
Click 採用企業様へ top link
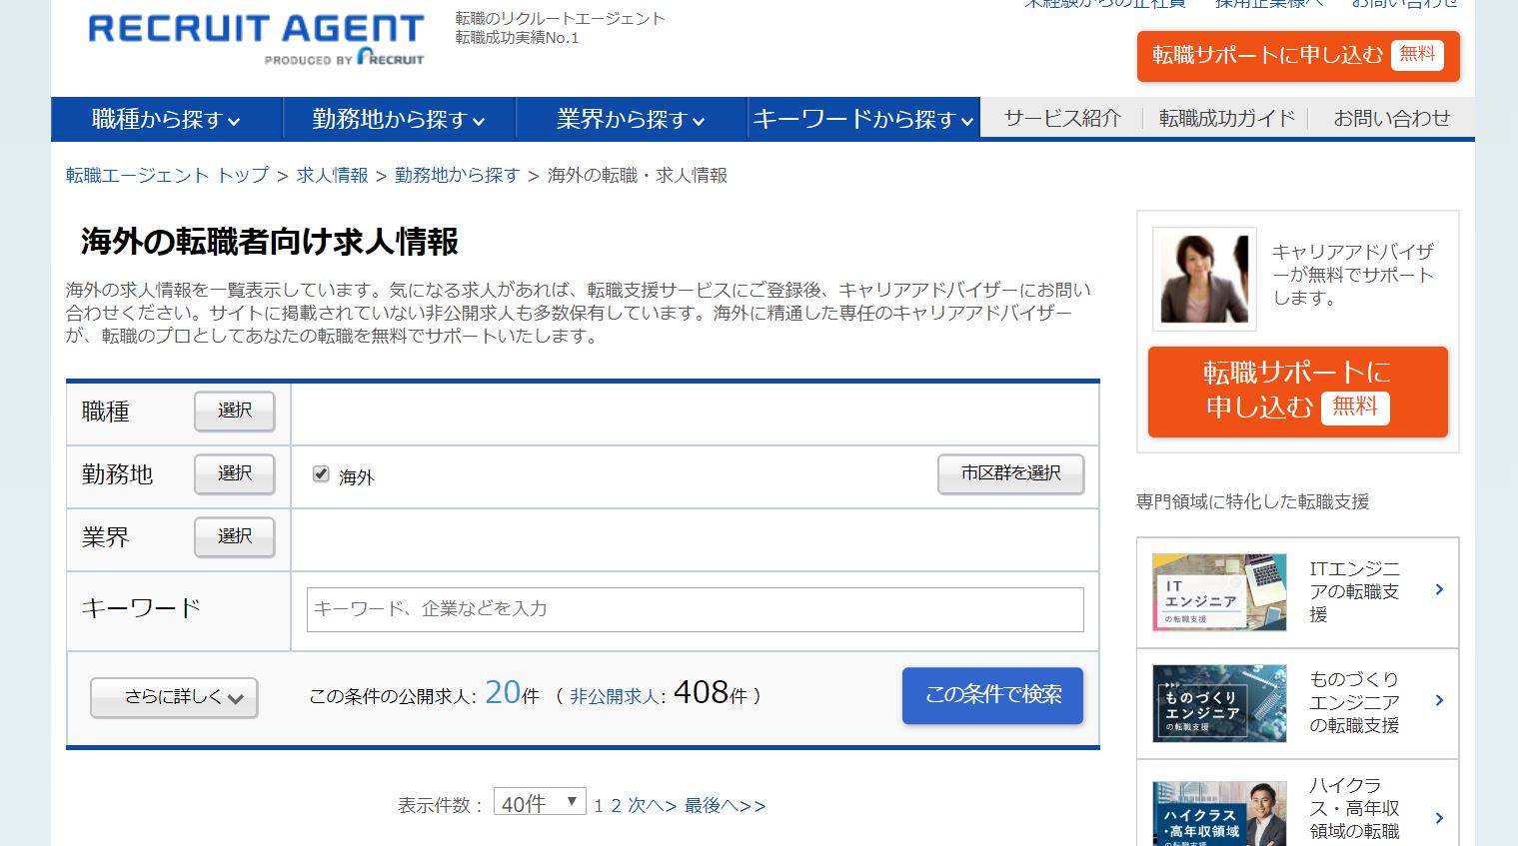pyautogui.click(x=1268, y=4)
